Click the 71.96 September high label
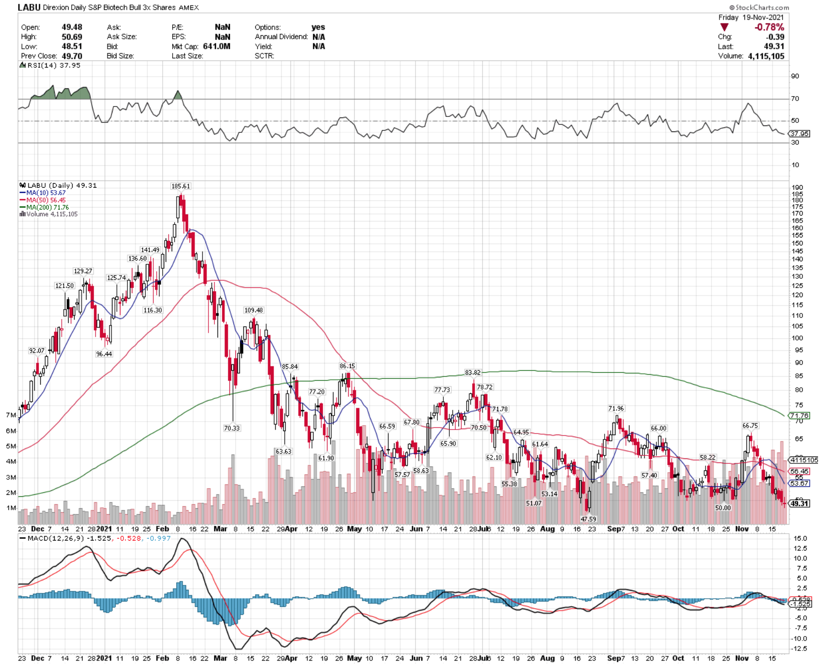The height and width of the screenshot is (665, 820). pos(616,409)
